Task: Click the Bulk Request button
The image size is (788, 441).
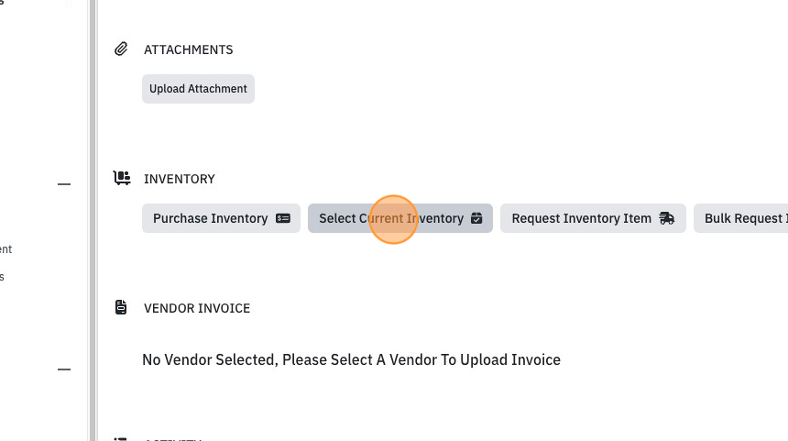Action: tap(740, 218)
